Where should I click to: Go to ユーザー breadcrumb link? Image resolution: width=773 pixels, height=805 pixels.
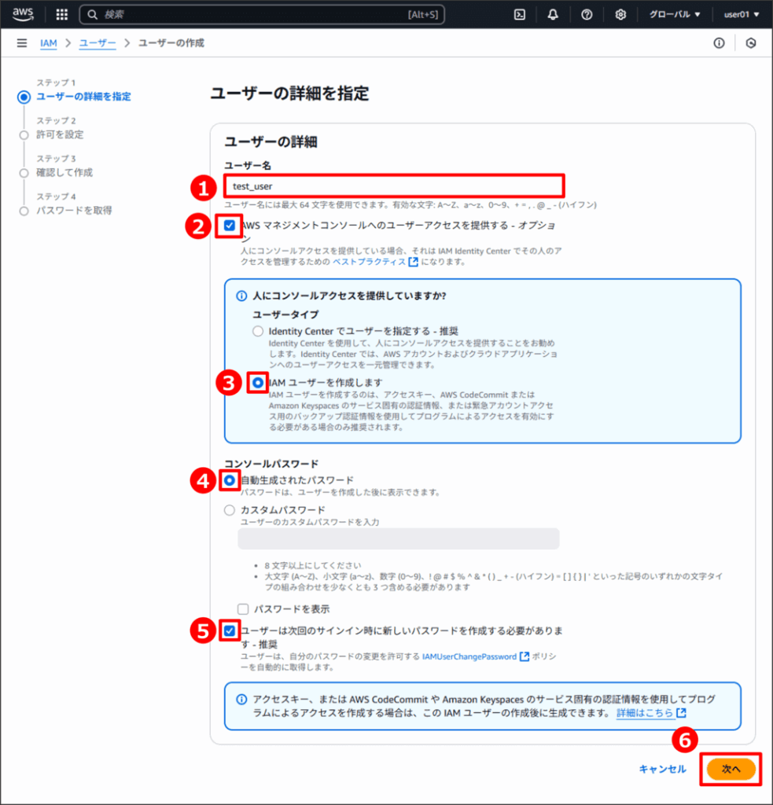coord(98,43)
